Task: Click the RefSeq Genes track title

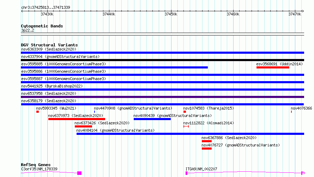Action: coord(36,165)
